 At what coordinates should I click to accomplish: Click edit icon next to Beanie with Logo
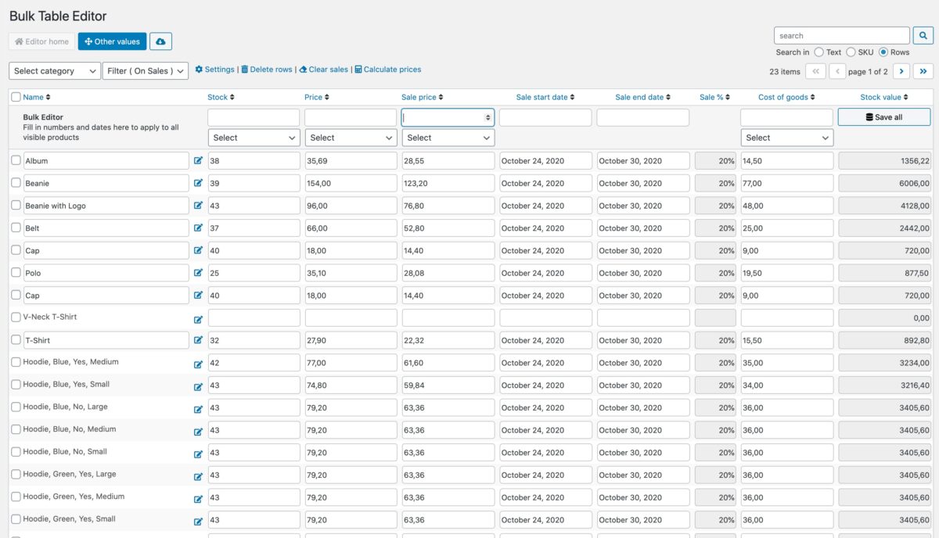click(x=198, y=206)
